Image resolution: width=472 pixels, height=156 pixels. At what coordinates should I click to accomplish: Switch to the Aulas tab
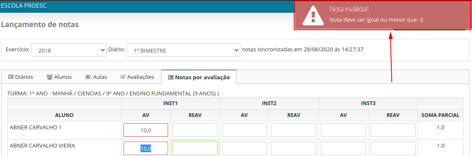[96, 77]
